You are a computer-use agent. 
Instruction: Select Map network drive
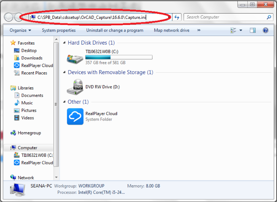point(172,30)
